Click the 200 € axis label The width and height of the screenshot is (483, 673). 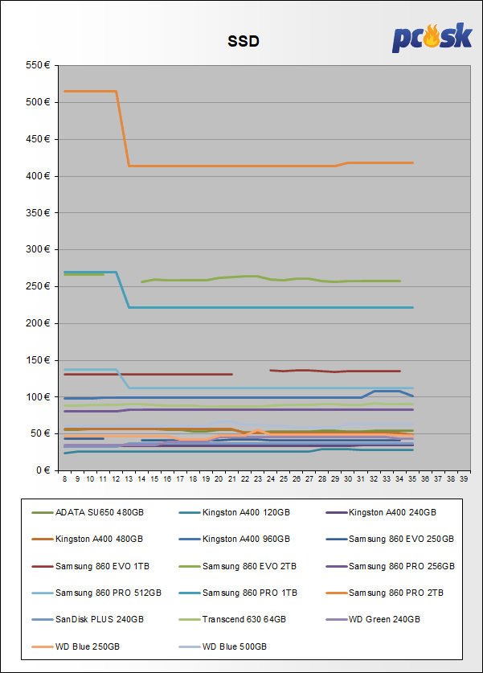pos(38,323)
